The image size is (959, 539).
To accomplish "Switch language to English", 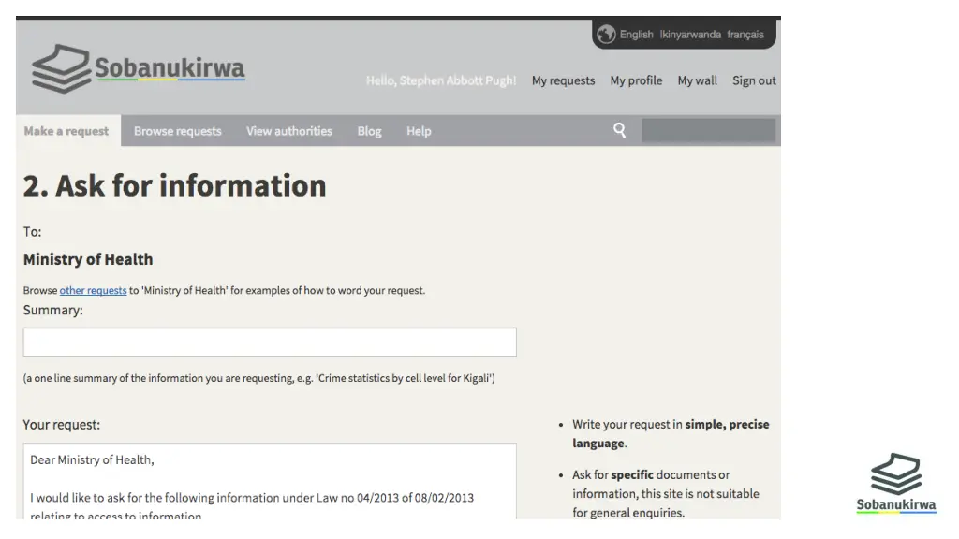I will pos(636,35).
